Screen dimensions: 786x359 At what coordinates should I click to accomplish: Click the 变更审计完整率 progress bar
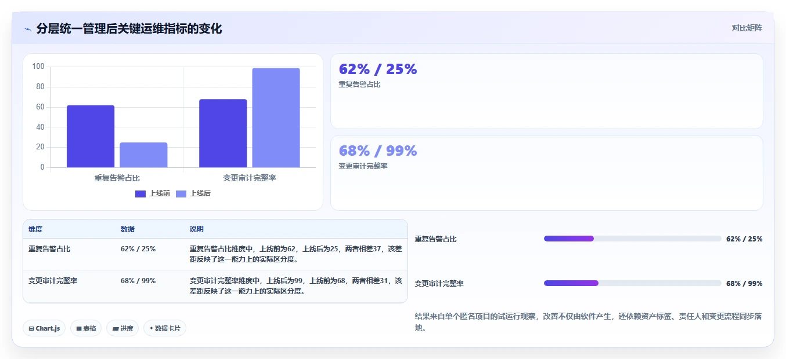coord(632,283)
